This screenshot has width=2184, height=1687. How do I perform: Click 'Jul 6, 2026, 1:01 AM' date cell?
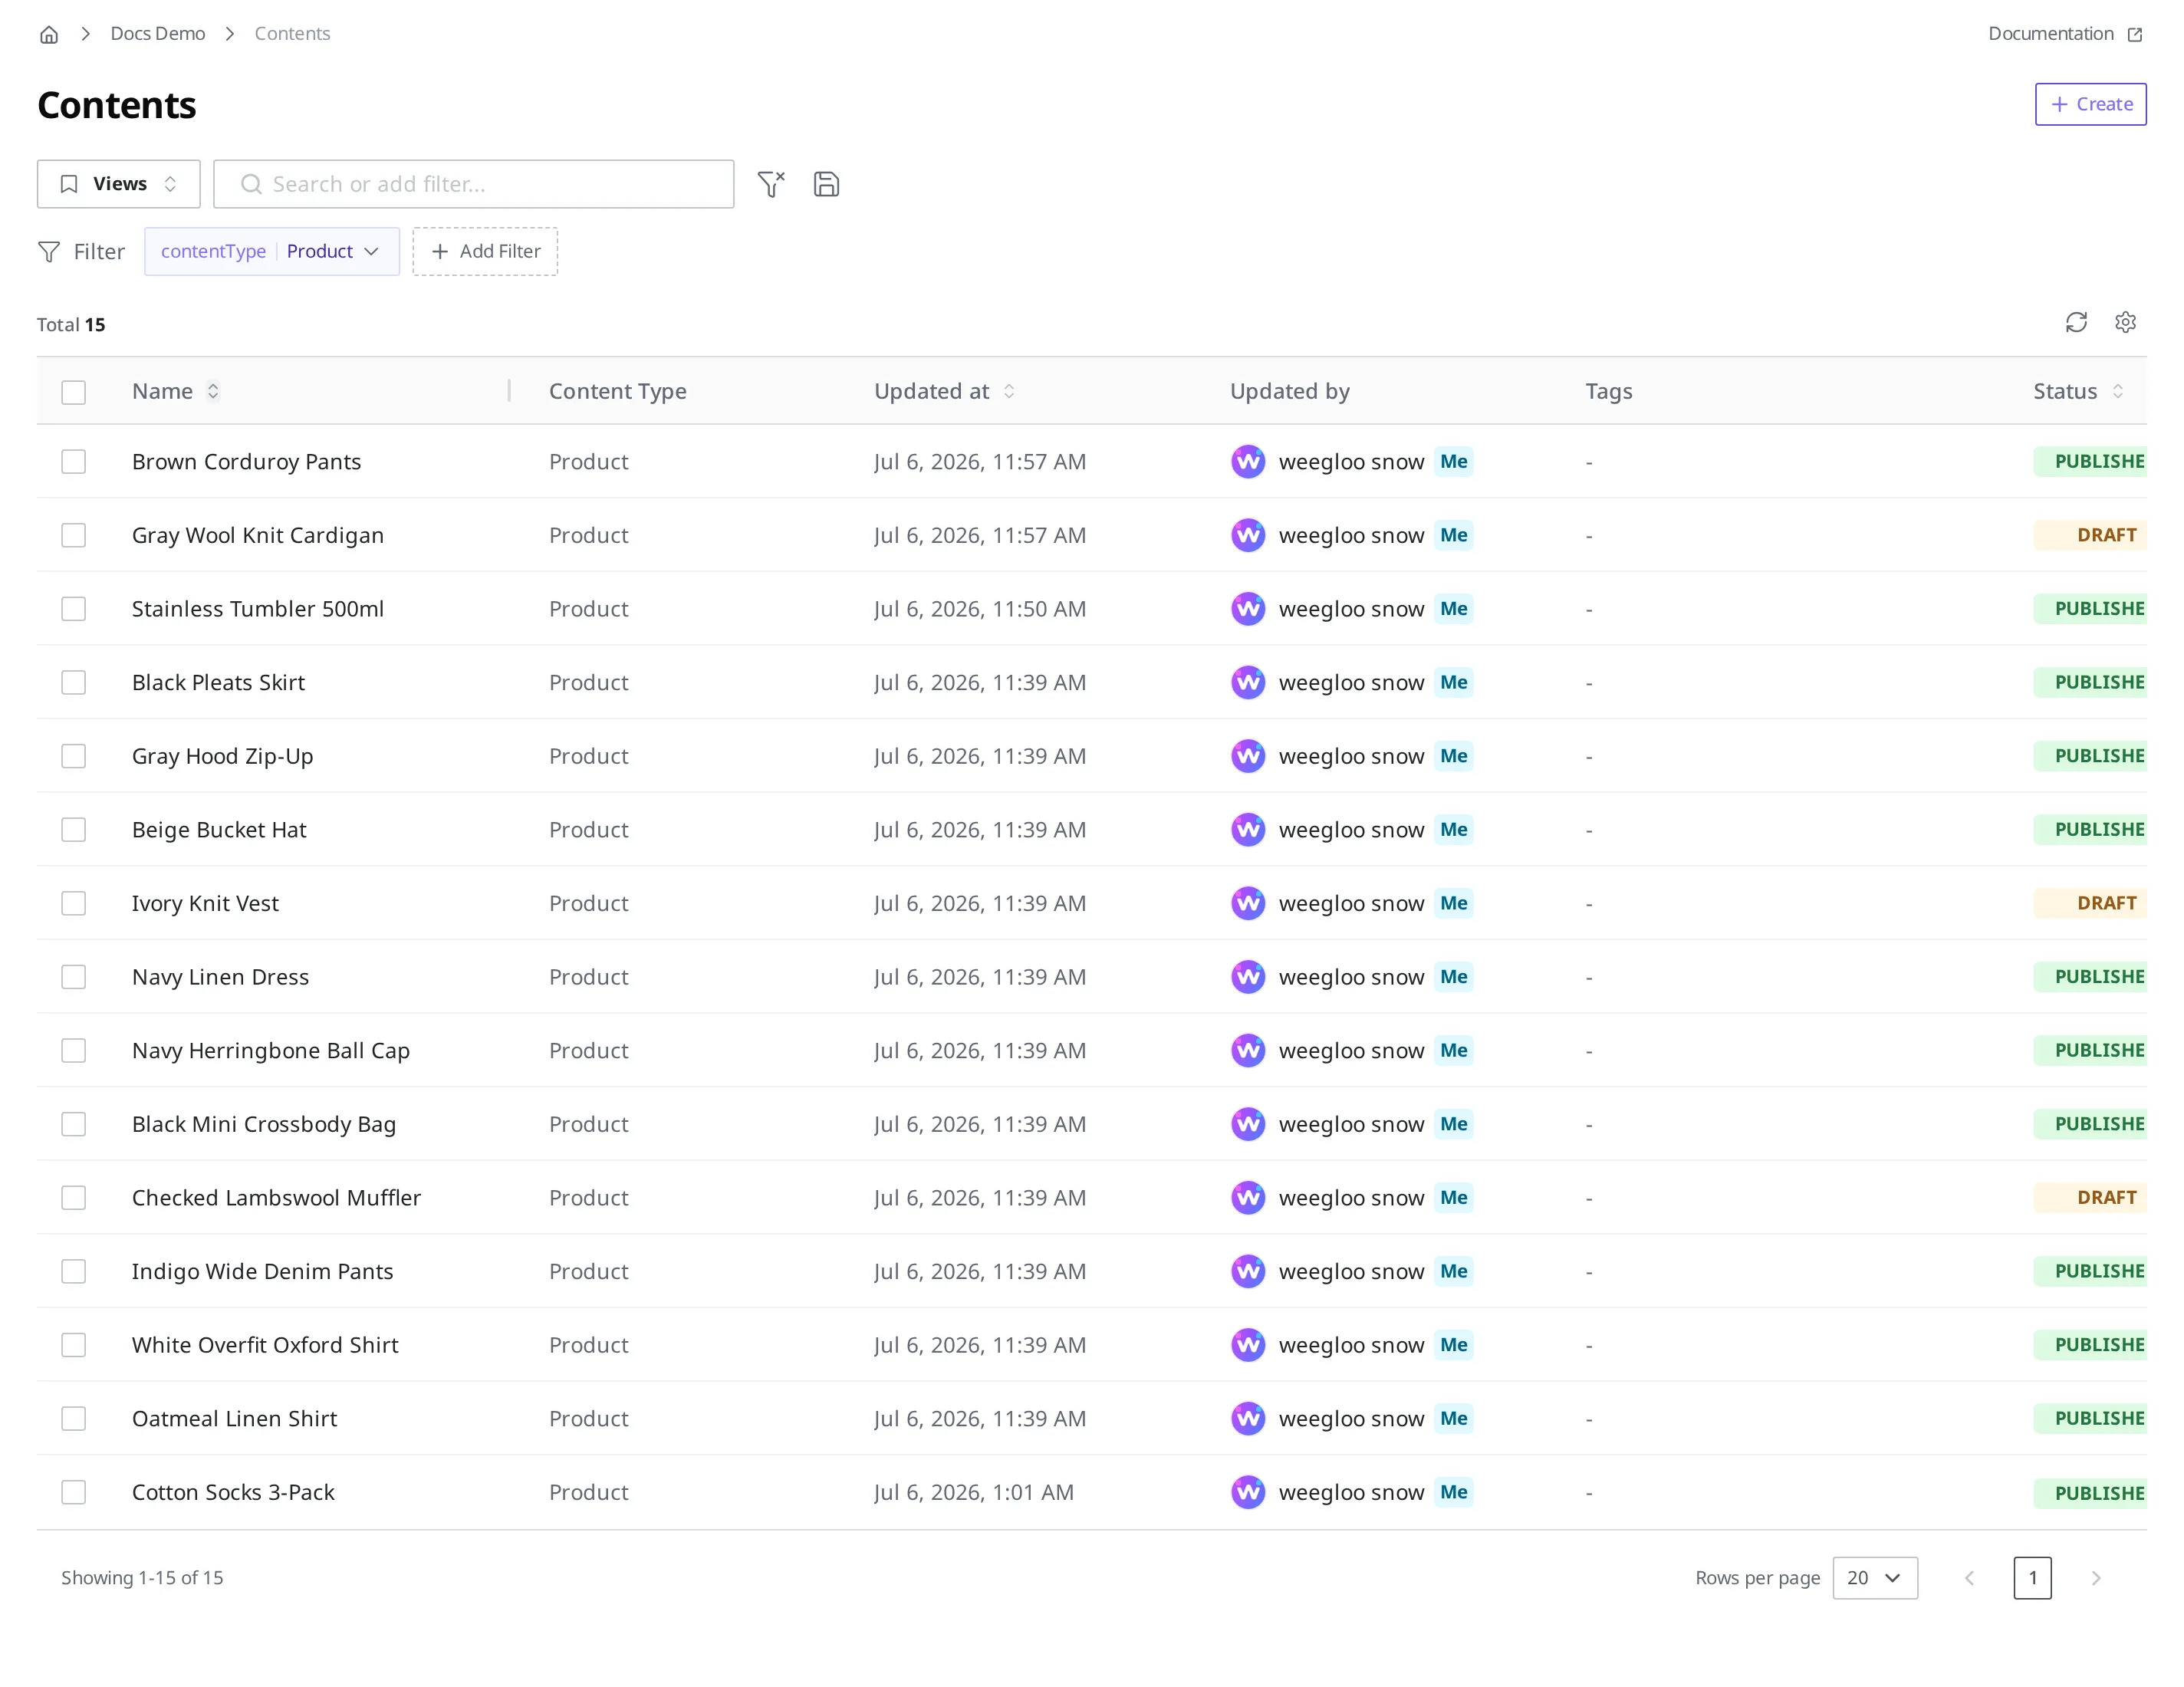974,1492
